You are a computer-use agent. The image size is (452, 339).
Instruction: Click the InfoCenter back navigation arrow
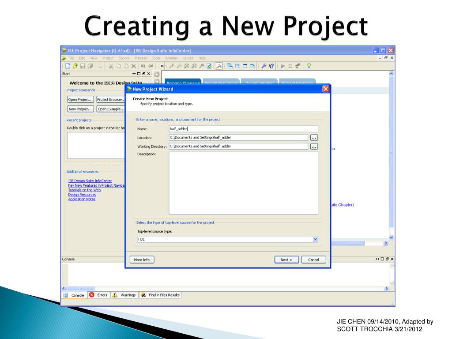tap(157, 74)
